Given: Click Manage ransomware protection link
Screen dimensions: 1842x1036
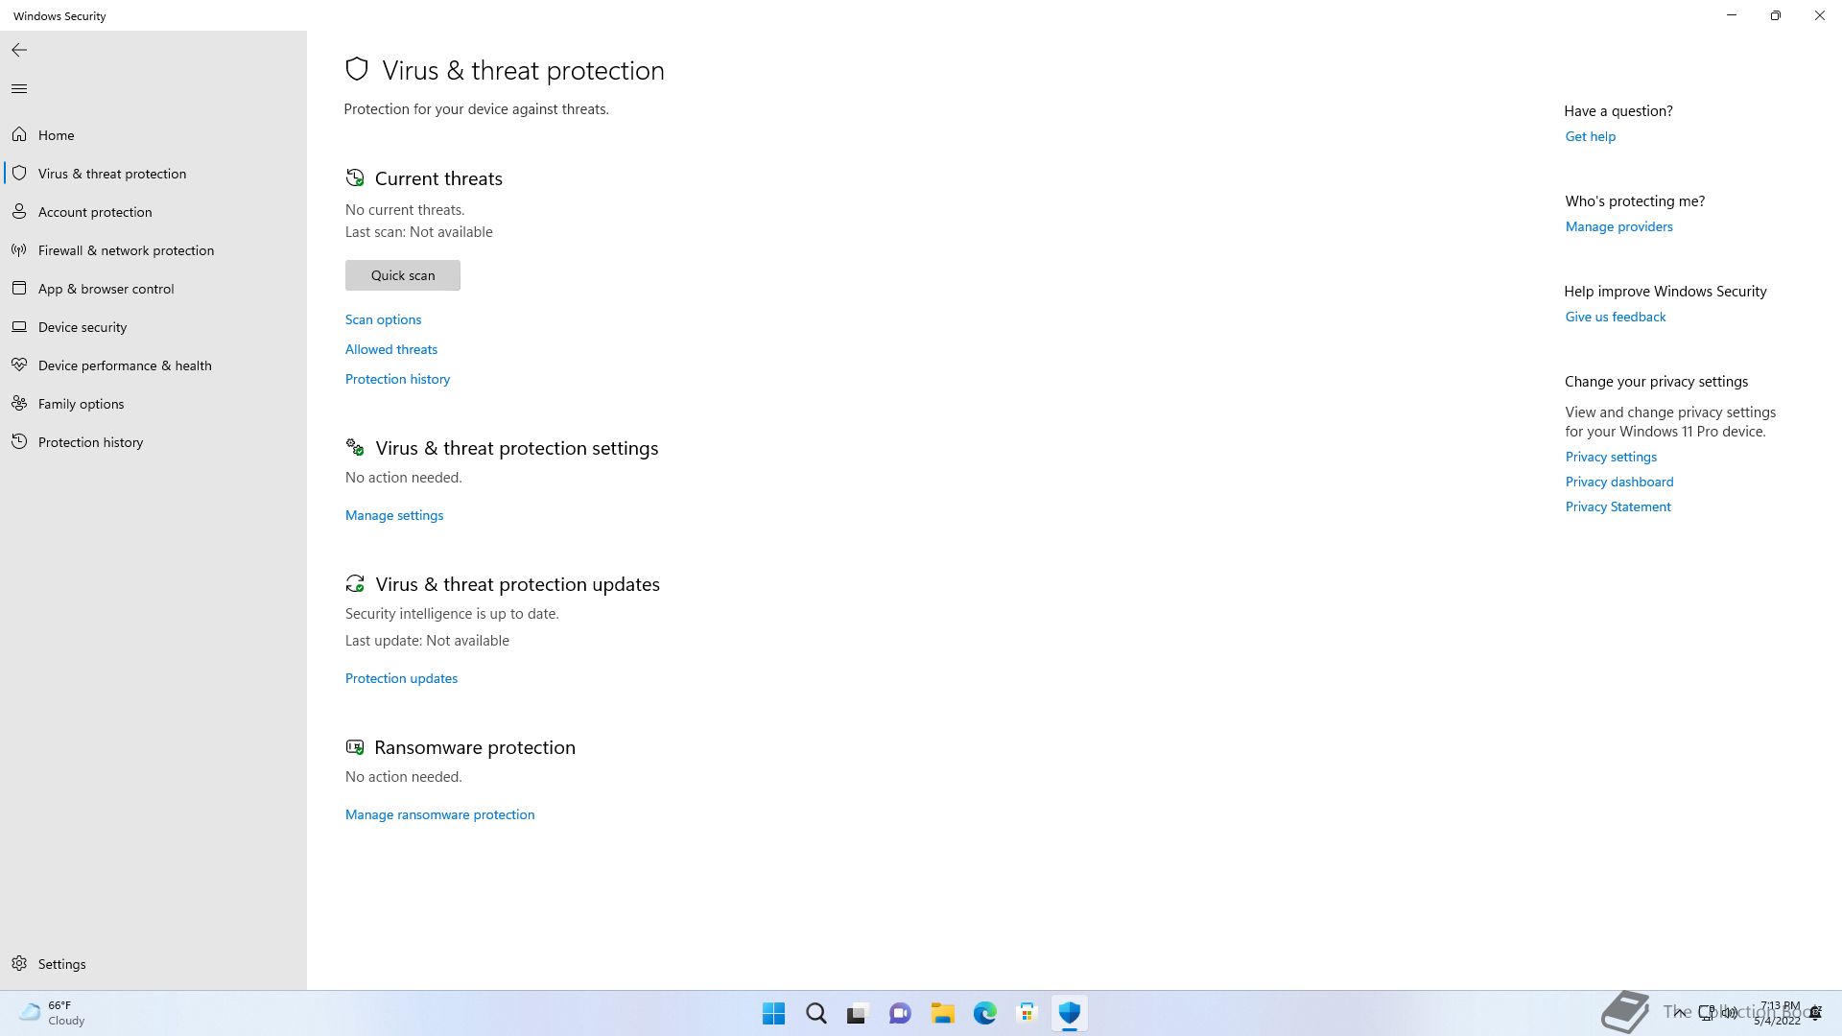Looking at the screenshot, I should [439, 814].
